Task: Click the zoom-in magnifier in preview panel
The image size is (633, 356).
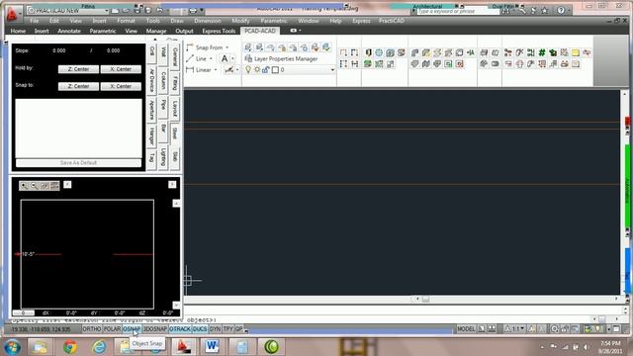Action: [24, 185]
